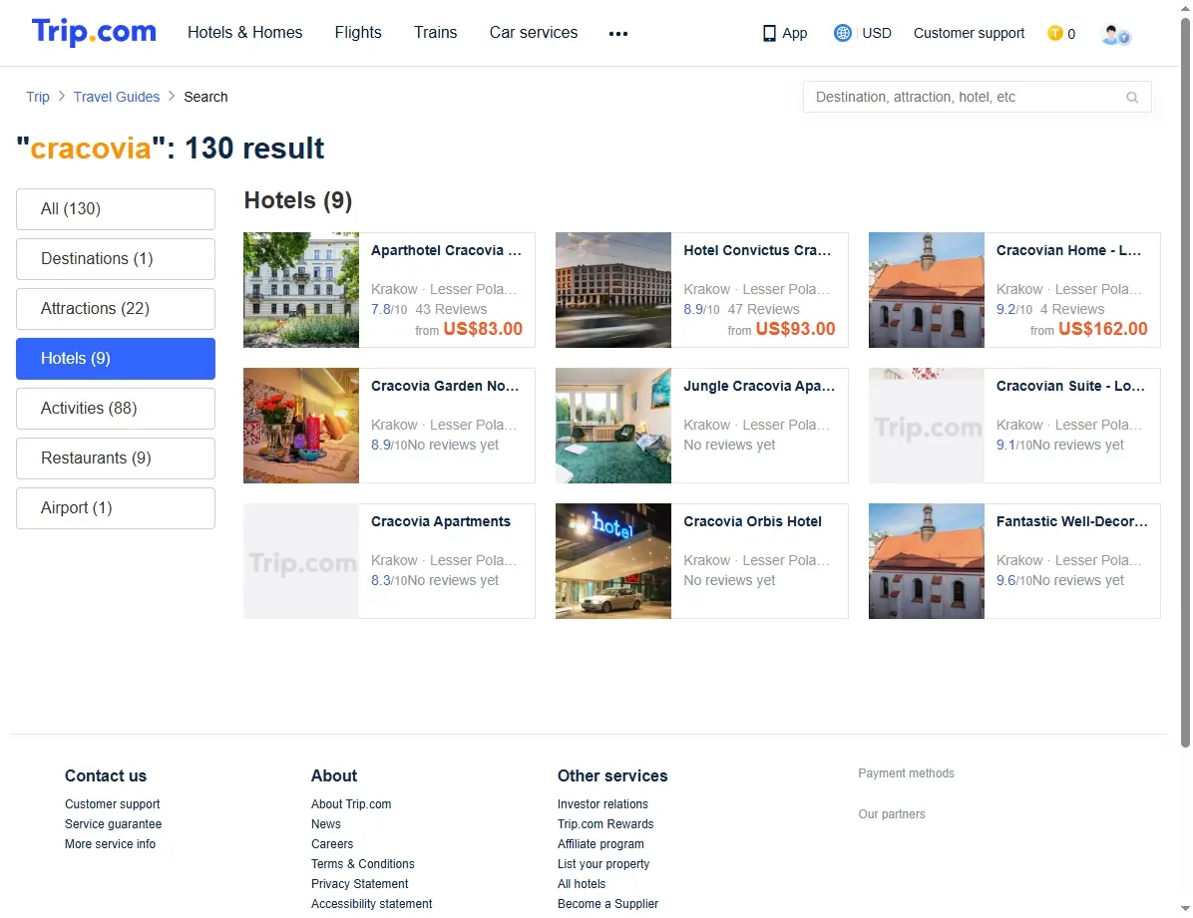Open Jungle Cracovia Apartment photo
Image resolution: width=1193 pixels, height=918 pixels.
[x=613, y=426]
